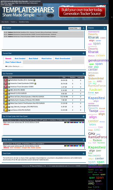The width and height of the screenshot is (113, 190).
Task: Click the black legend swatch in Son 24 Saat panel
Action: pyautogui.click(x=65, y=122)
